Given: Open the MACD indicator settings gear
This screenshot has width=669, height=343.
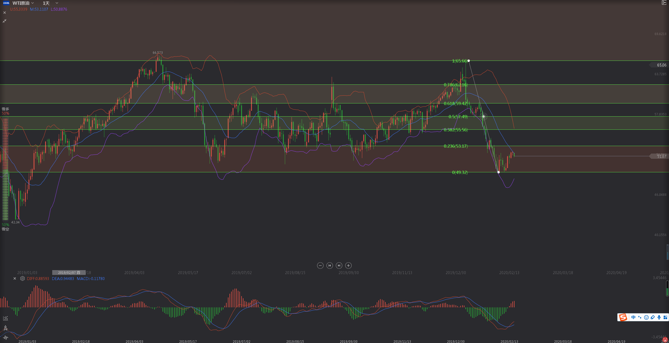Looking at the screenshot, I should [x=22, y=278].
